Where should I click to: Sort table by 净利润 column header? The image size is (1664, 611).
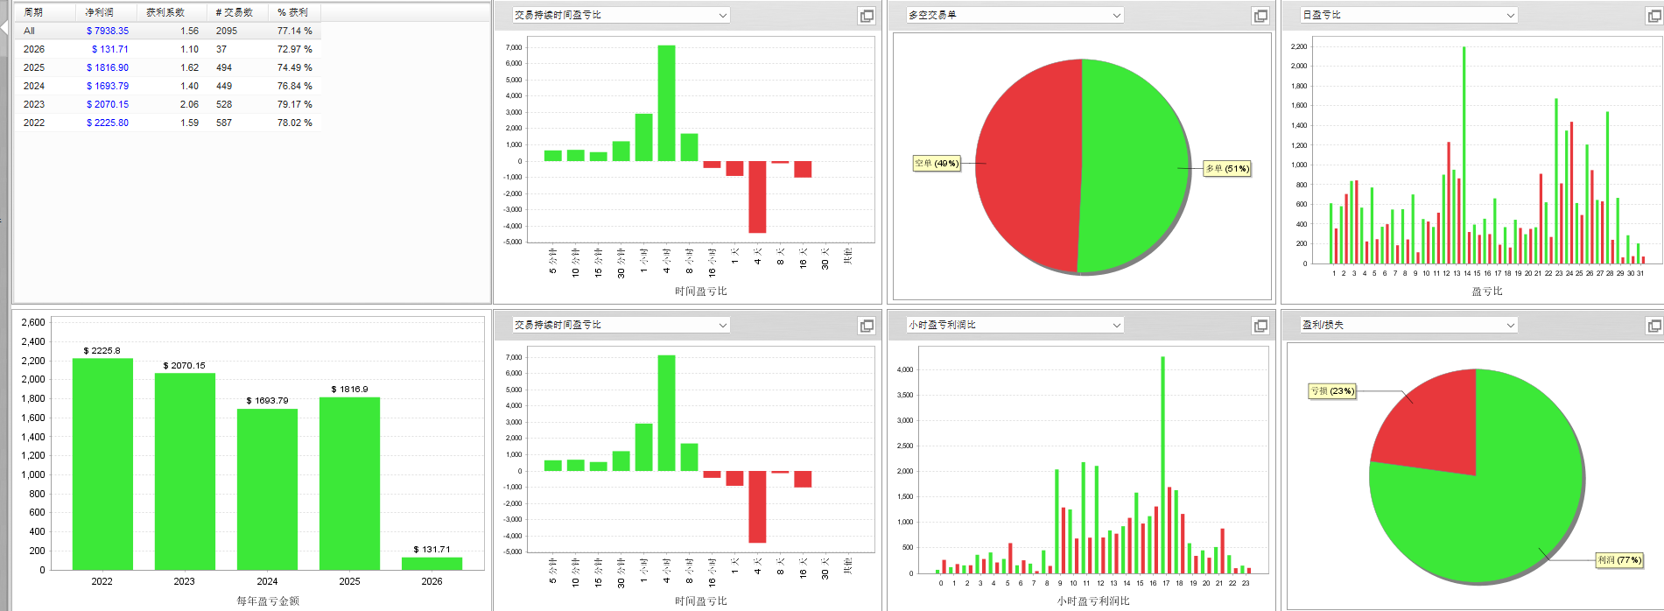coord(99,12)
